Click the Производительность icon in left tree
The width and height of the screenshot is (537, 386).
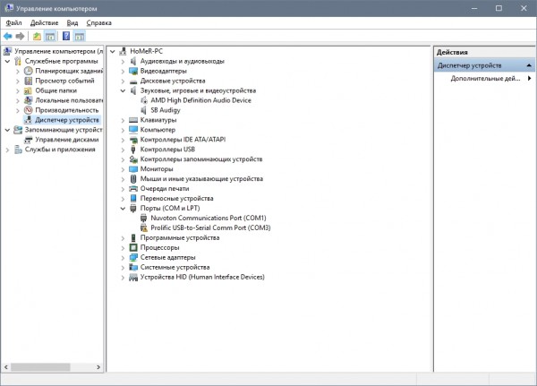[x=29, y=109]
